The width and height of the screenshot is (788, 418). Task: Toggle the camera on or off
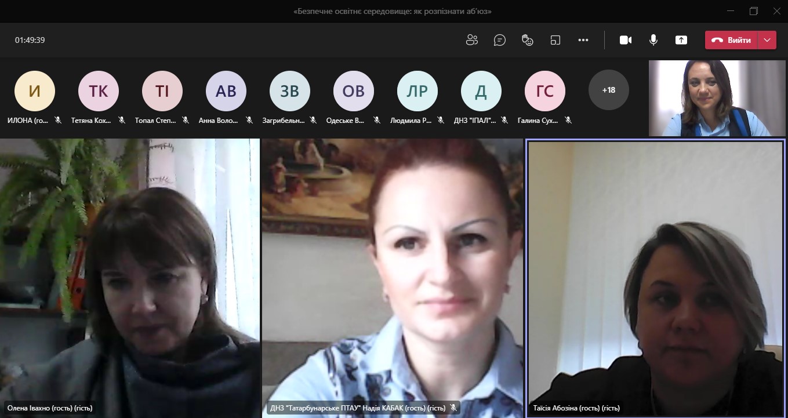click(625, 40)
